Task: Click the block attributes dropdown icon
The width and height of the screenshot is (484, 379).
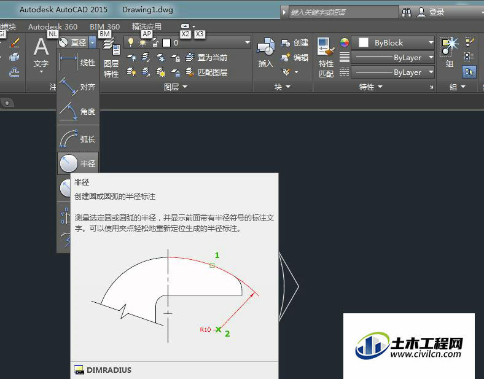Action: point(289,72)
